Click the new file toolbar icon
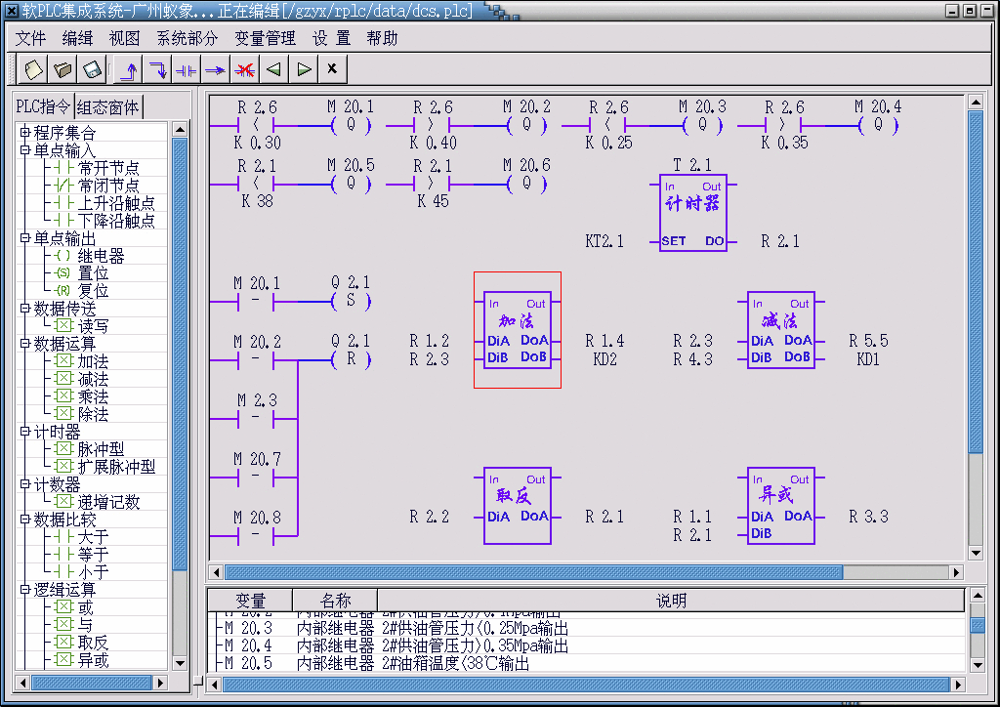1000x707 pixels. pyautogui.click(x=33, y=69)
